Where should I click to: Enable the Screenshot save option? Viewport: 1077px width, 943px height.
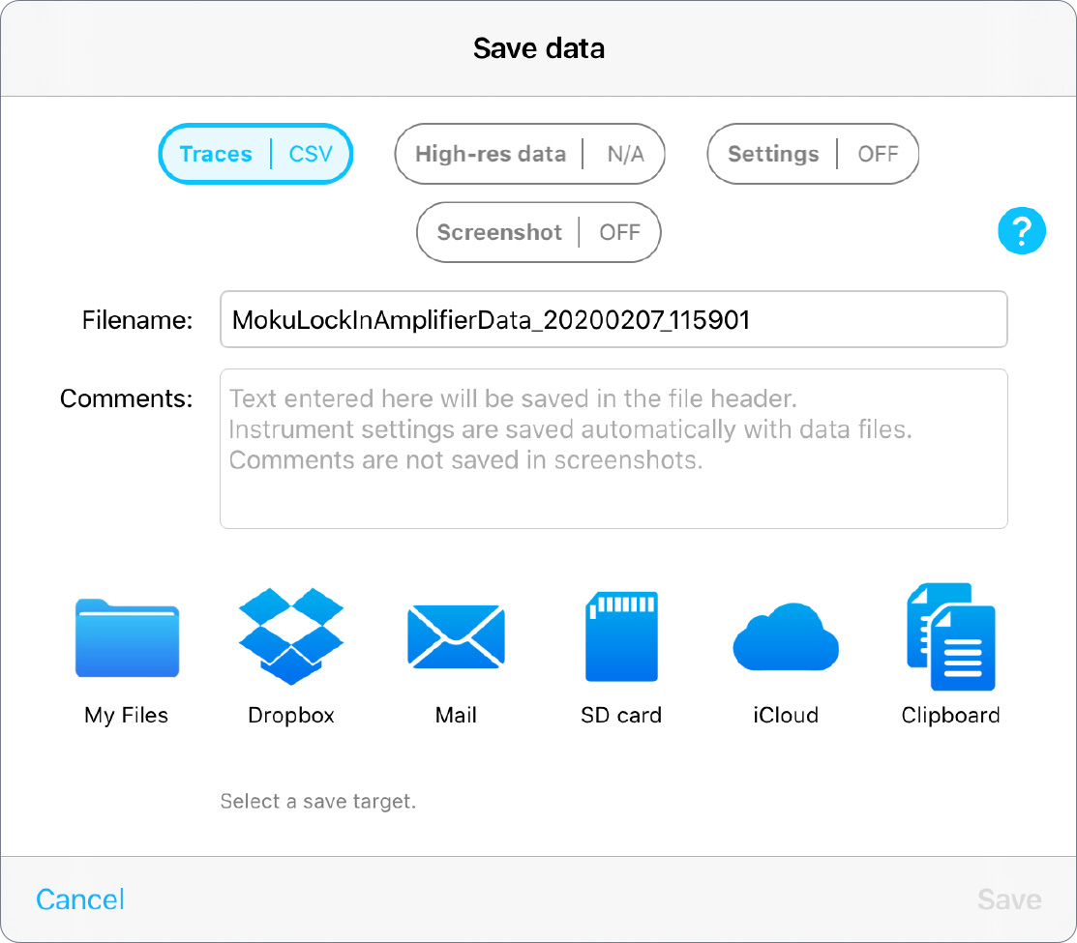click(x=538, y=232)
